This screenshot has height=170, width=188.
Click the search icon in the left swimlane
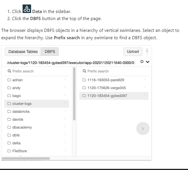click(x=9, y=71)
